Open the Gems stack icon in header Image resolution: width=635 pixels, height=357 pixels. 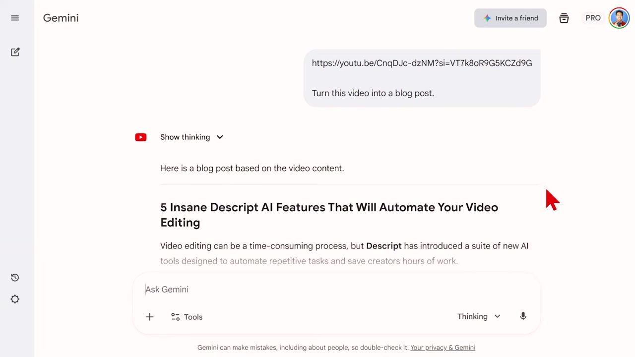pos(564,18)
